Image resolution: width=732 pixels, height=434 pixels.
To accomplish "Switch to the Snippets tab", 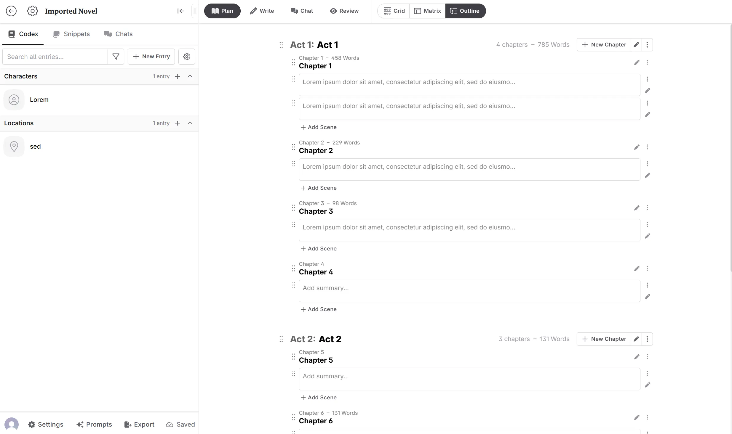I will 71,34.
